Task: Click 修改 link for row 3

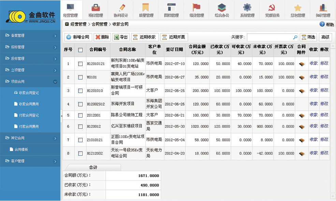Action: pos(324,91)
